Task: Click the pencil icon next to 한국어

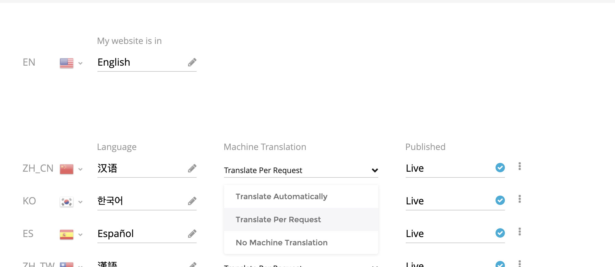Action: (192, 201)
